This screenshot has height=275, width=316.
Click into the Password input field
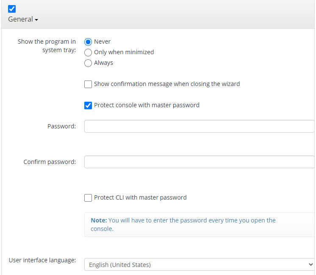pyautogui.click(x=200, y=126)
